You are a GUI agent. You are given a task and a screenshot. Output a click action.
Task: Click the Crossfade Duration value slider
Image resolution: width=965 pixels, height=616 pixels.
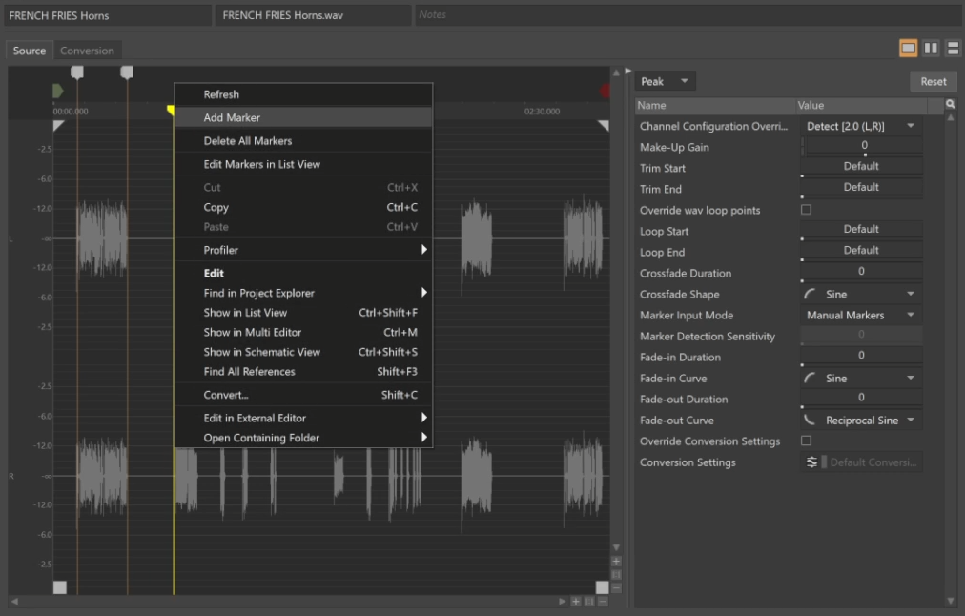(862, 273)
